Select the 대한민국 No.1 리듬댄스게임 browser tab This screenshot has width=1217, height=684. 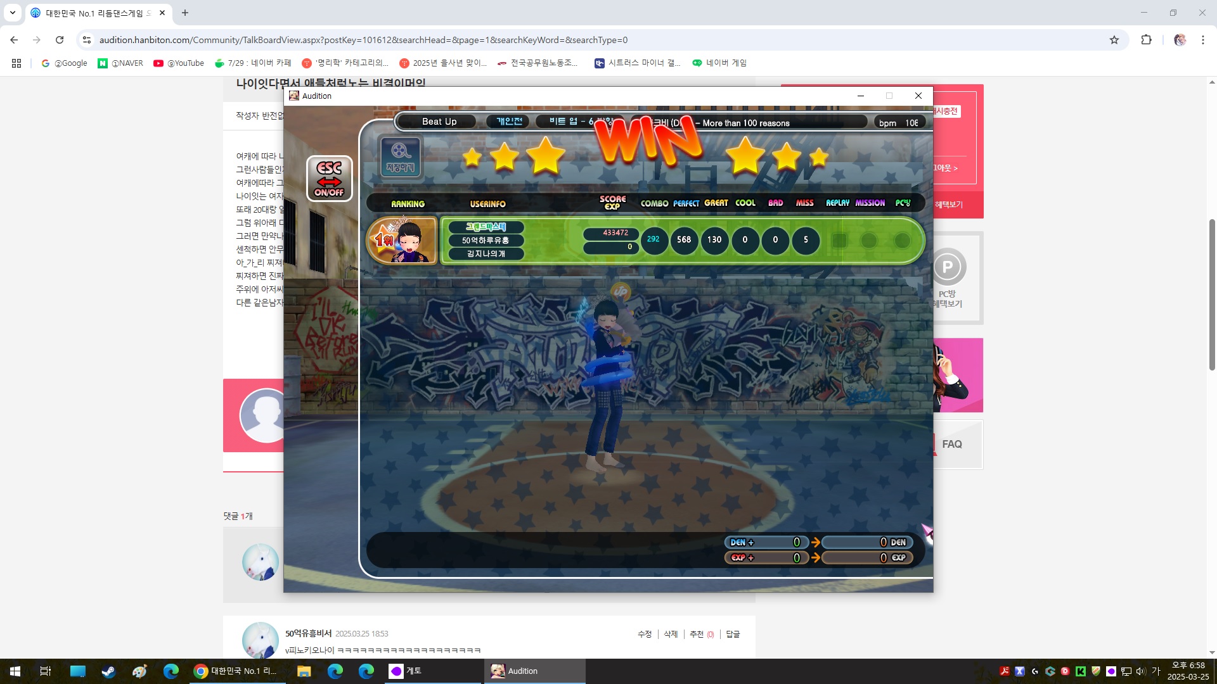pos(95,13)
